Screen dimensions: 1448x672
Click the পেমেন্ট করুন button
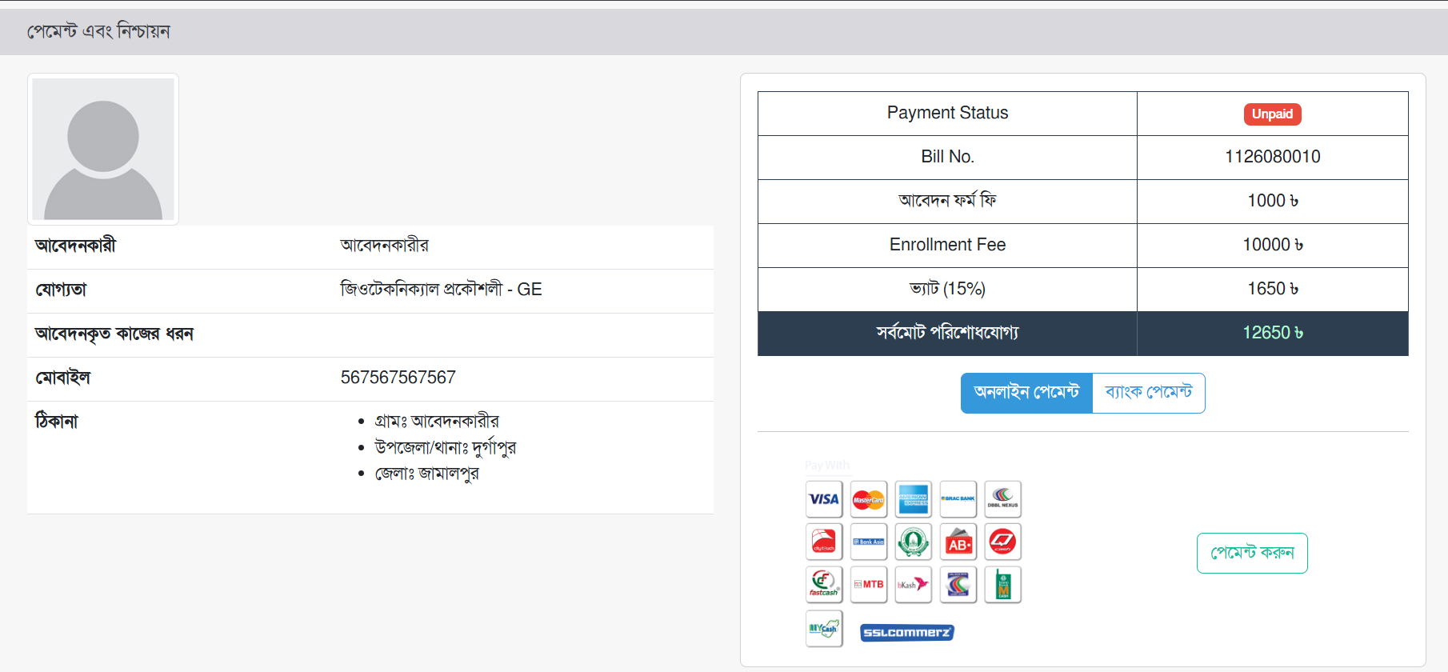(x=1252, y=553)
